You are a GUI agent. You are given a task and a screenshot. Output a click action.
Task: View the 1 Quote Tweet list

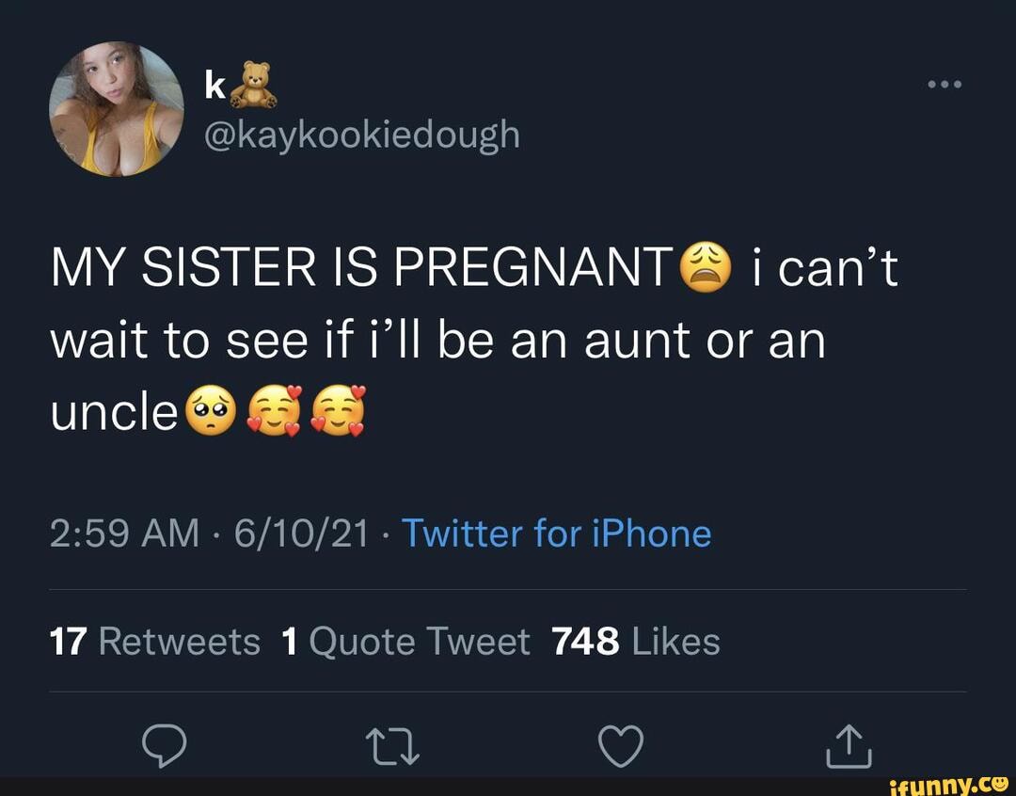coord(405,642)
